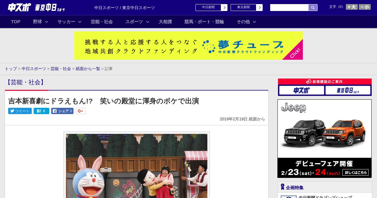Share article with Google+ button
The width and height of the screenshot is (377, 198).
(x=81, y=111)
